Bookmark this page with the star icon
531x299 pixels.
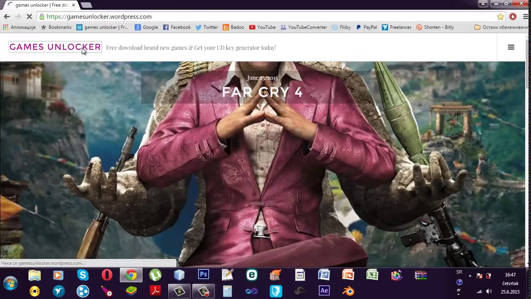tap(501, 17)
